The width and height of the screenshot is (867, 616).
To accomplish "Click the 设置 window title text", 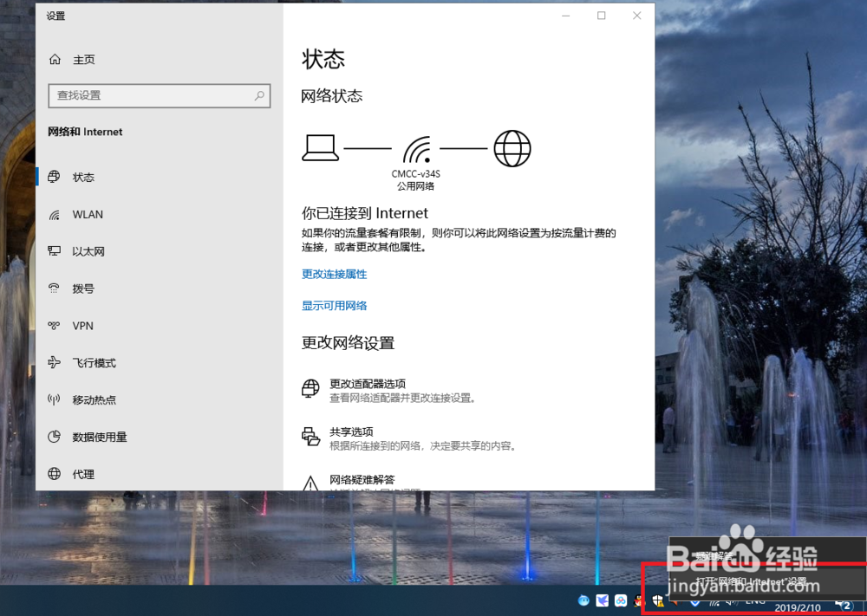I will 55,16.
